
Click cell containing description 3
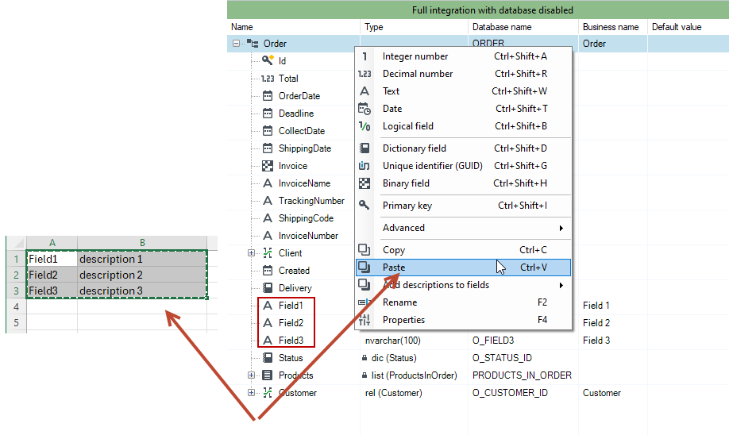[x=142, y=291]
